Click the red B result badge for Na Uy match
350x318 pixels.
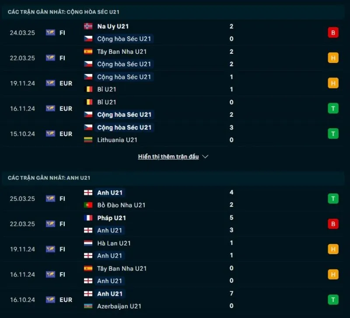[x=333, y=32]
